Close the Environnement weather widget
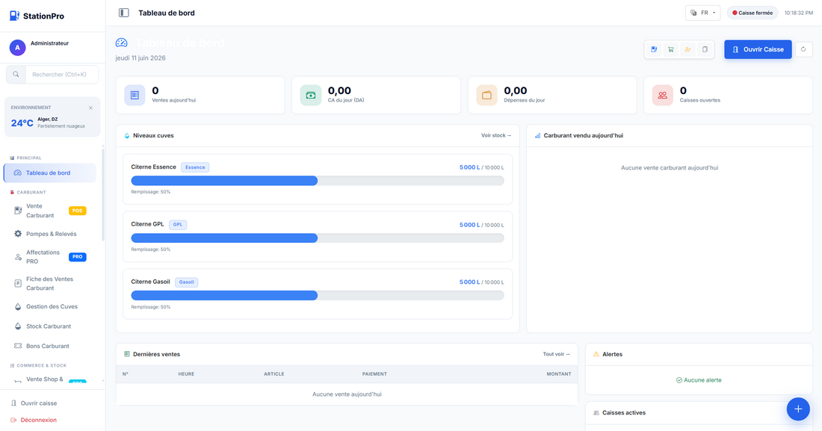The height and width of the screenshot is (431, 822). (90, 108)
